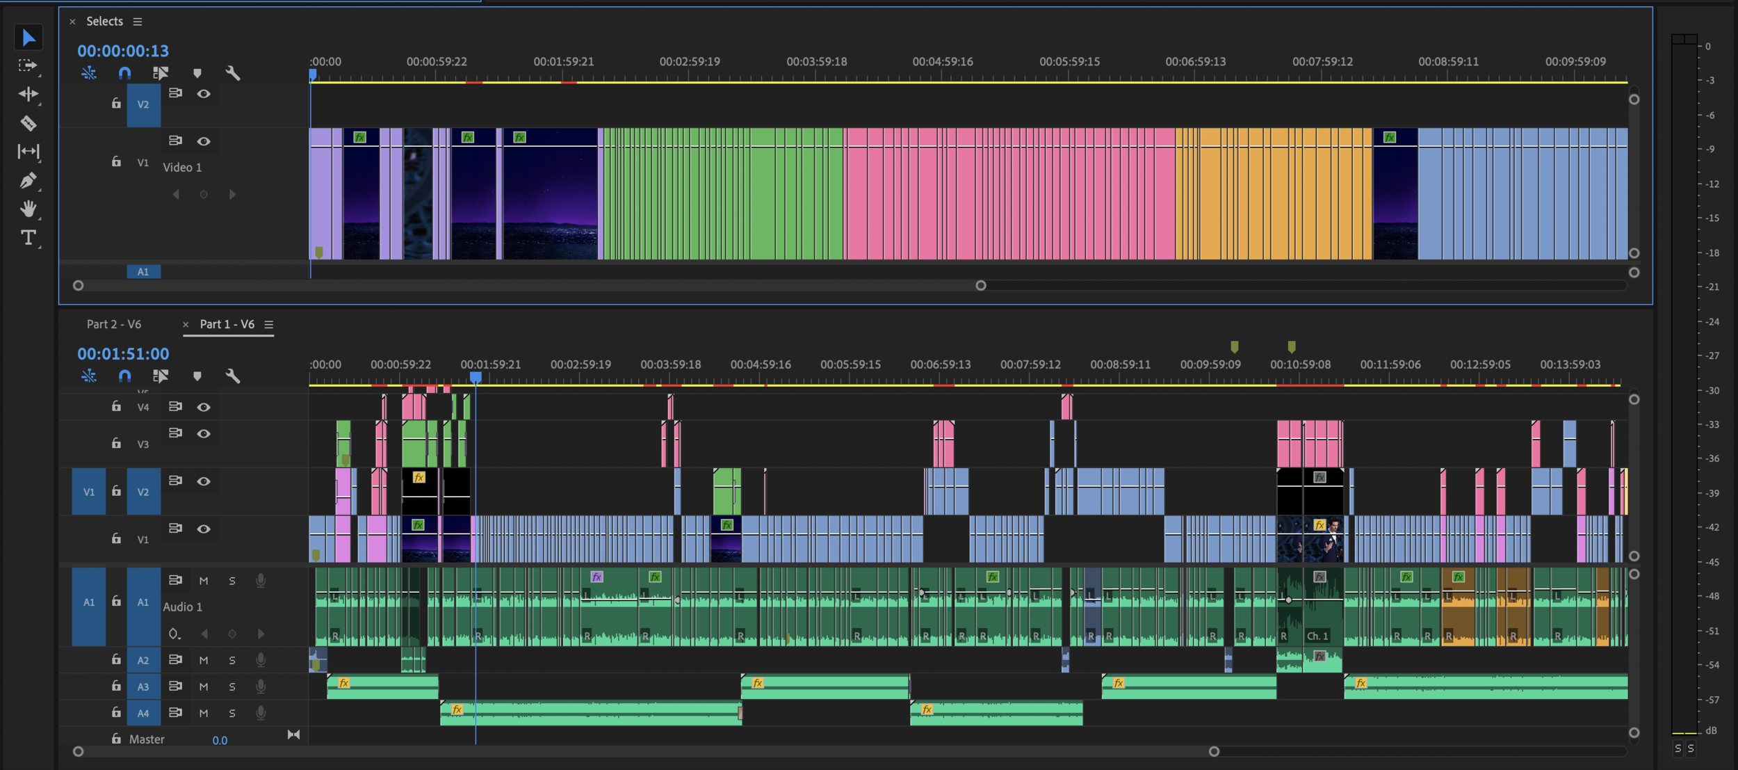Image resolution: width=1738 pixels, height=770 pixels.
Task: Toggle A1 source patch in Part 1 - V6
Action: coord(89,602)
